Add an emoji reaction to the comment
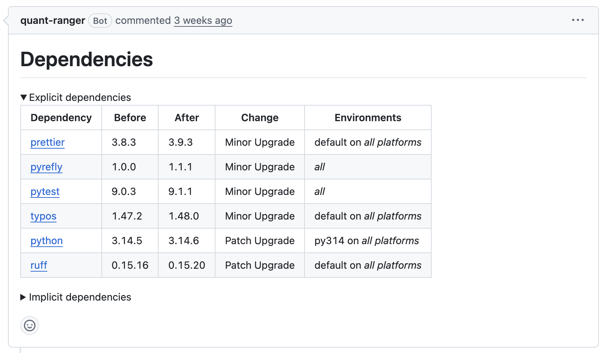 30,326
